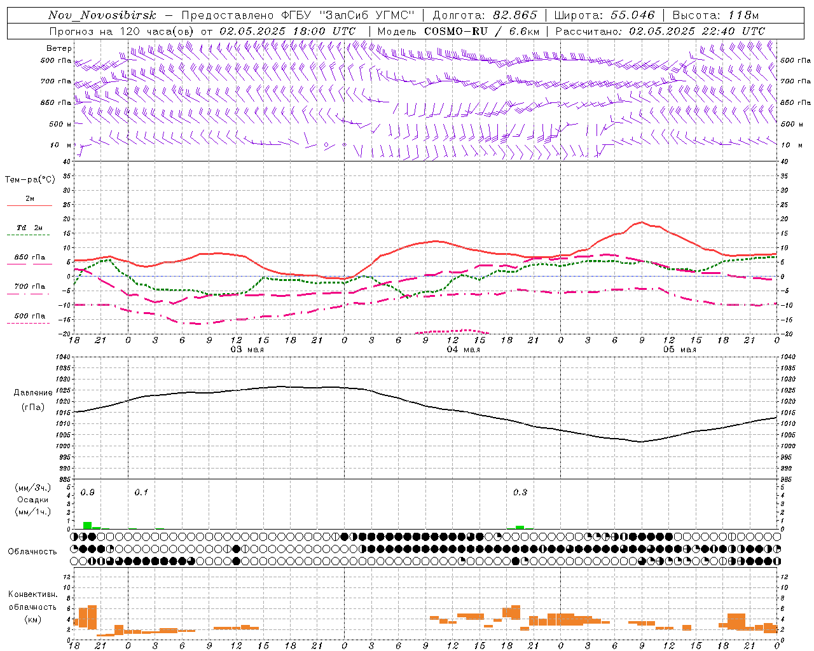The height and width of the screenshot is (651, 814).
Task: Click the Nov_Novosibirsk station title
Action: click(102, 15)
